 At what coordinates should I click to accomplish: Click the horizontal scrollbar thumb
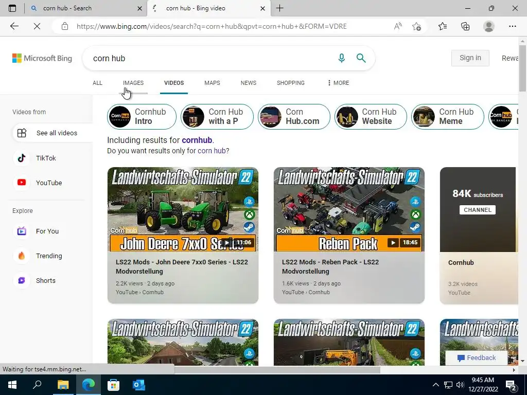coord(277,370)
